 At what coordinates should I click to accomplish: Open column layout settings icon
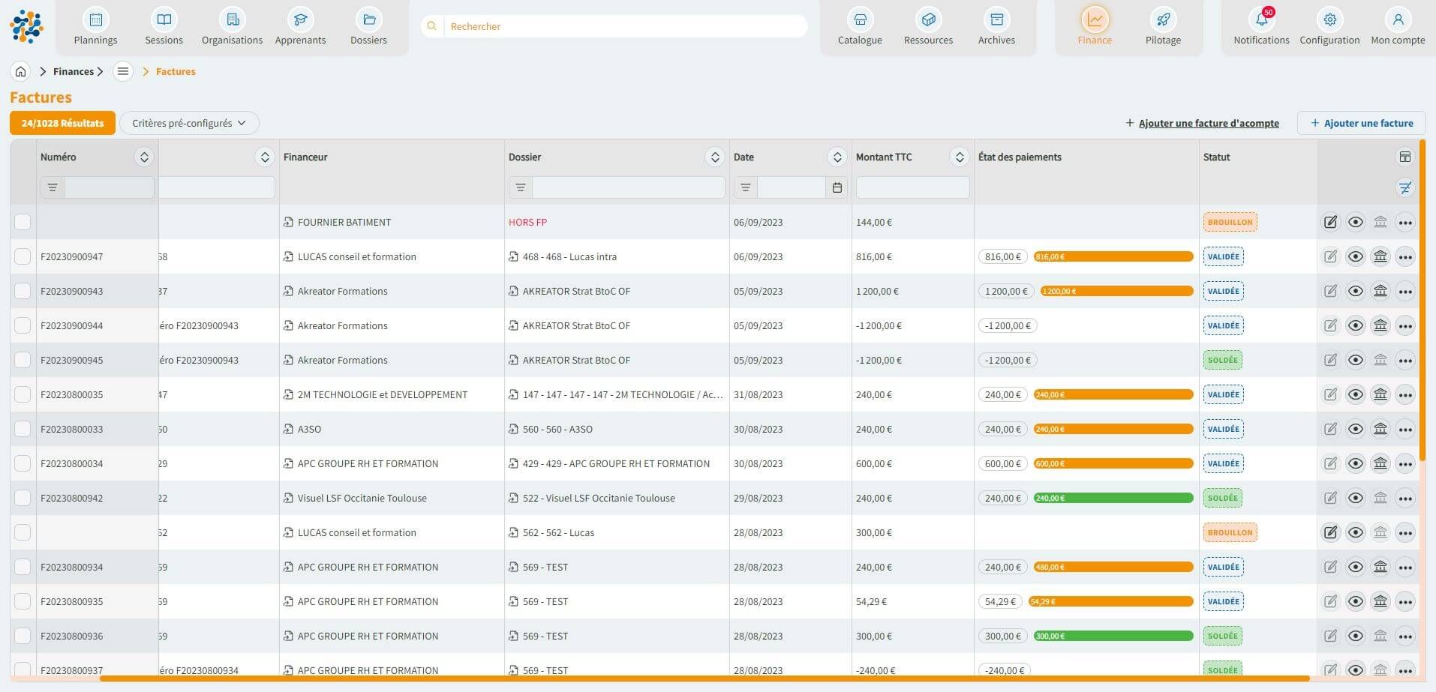pos(1404,157)
